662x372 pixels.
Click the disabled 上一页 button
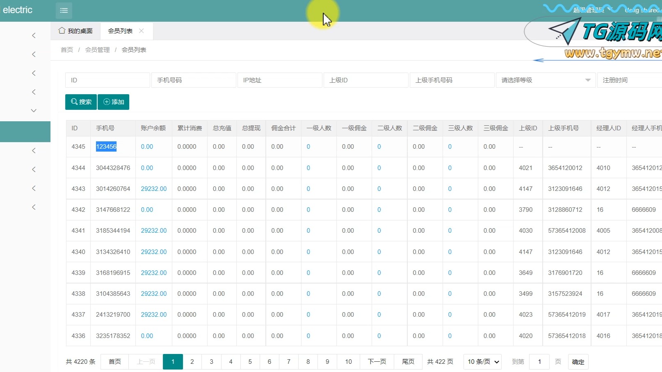pos(146,362)
